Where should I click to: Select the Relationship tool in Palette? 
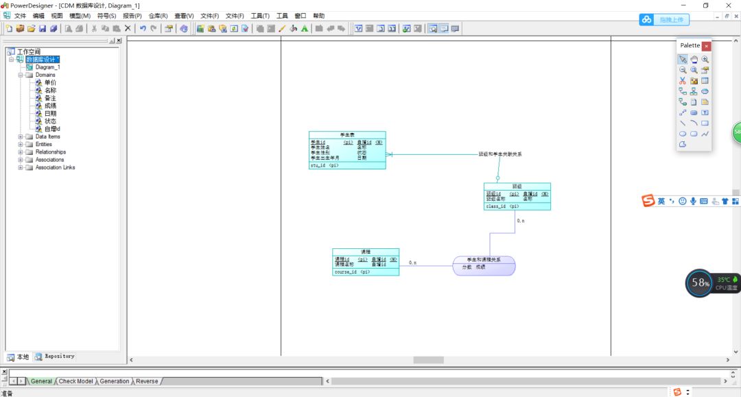[x=683, y=91]
